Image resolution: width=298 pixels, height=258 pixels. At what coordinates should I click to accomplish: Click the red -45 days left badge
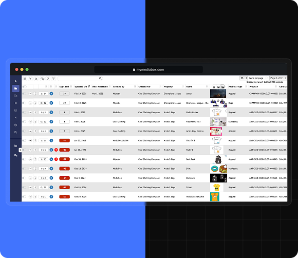coord(64,169)
